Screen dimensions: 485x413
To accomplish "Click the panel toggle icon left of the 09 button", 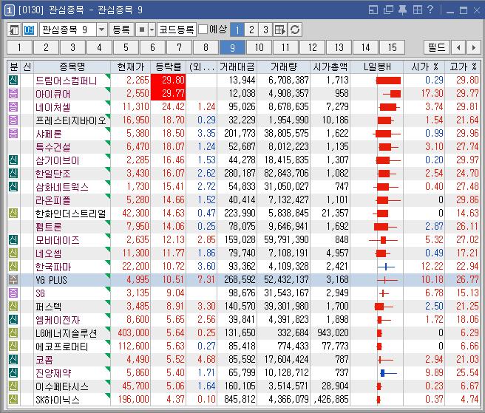I will (x=14, y=30).
